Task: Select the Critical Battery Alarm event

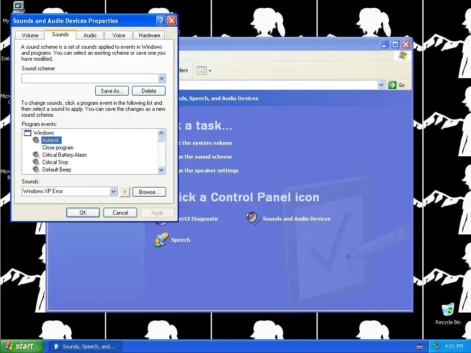Action: click(x=64, y=155)
